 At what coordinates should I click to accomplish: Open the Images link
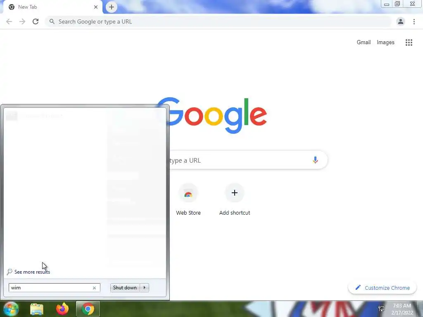pyautogui.click(x=385, y=43)
